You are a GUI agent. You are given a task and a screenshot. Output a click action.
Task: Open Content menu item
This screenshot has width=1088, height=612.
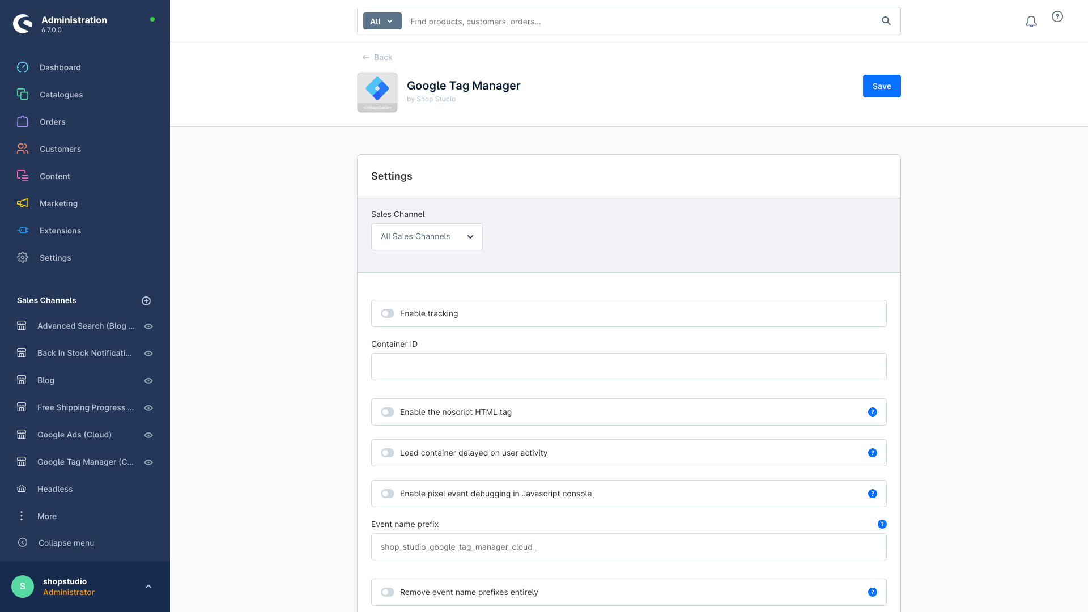55,176
